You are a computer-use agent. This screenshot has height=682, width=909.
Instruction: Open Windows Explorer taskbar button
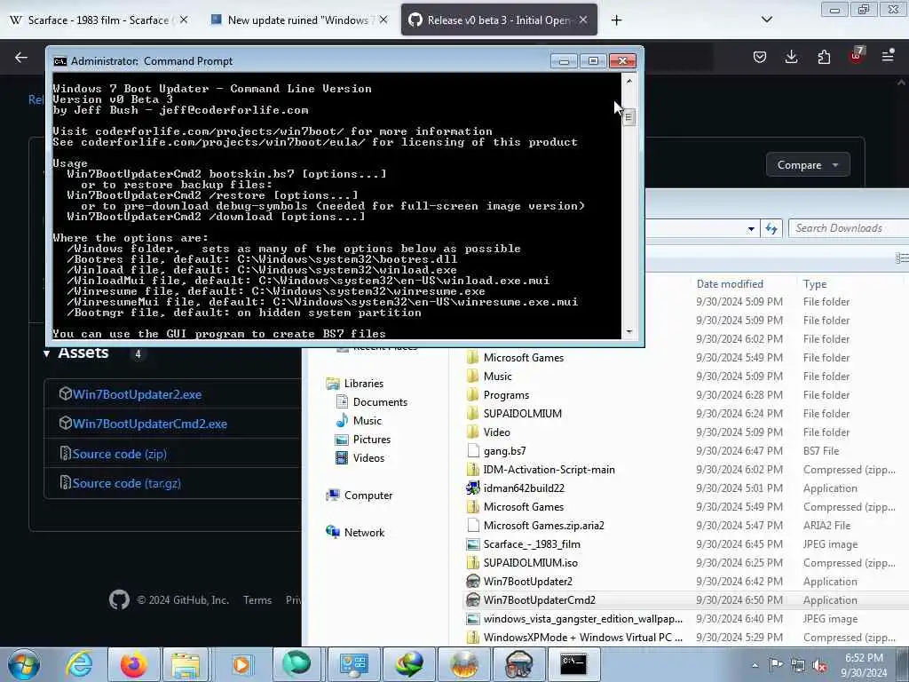186,664
